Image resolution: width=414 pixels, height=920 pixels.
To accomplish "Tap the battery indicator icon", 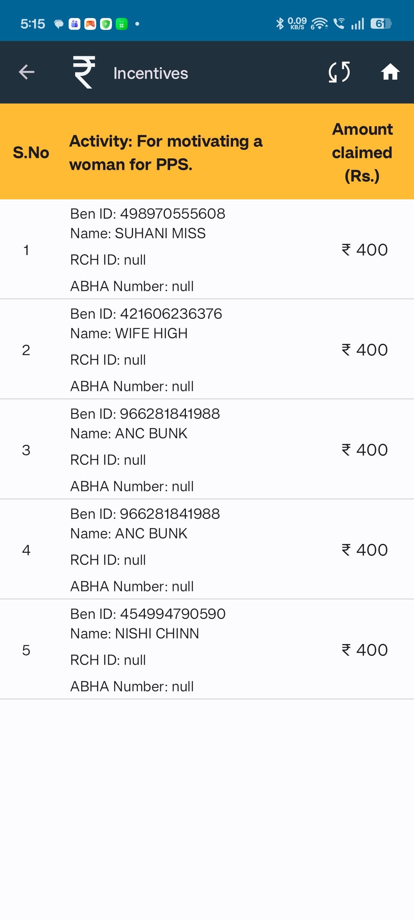I will coord(381,24).
